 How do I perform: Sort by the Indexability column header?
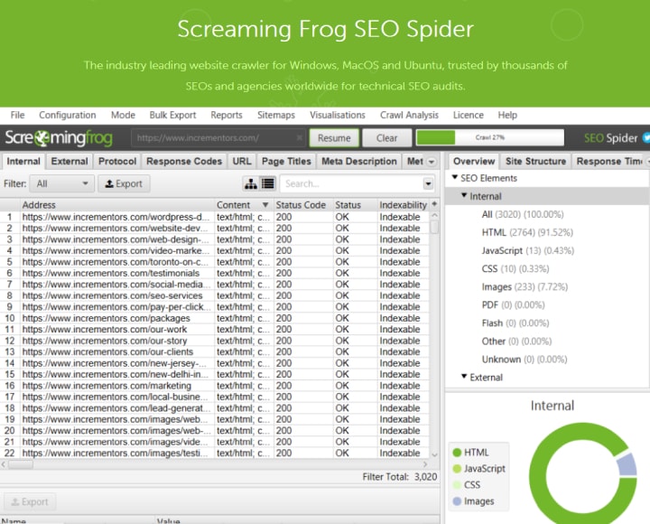[404, 204]
